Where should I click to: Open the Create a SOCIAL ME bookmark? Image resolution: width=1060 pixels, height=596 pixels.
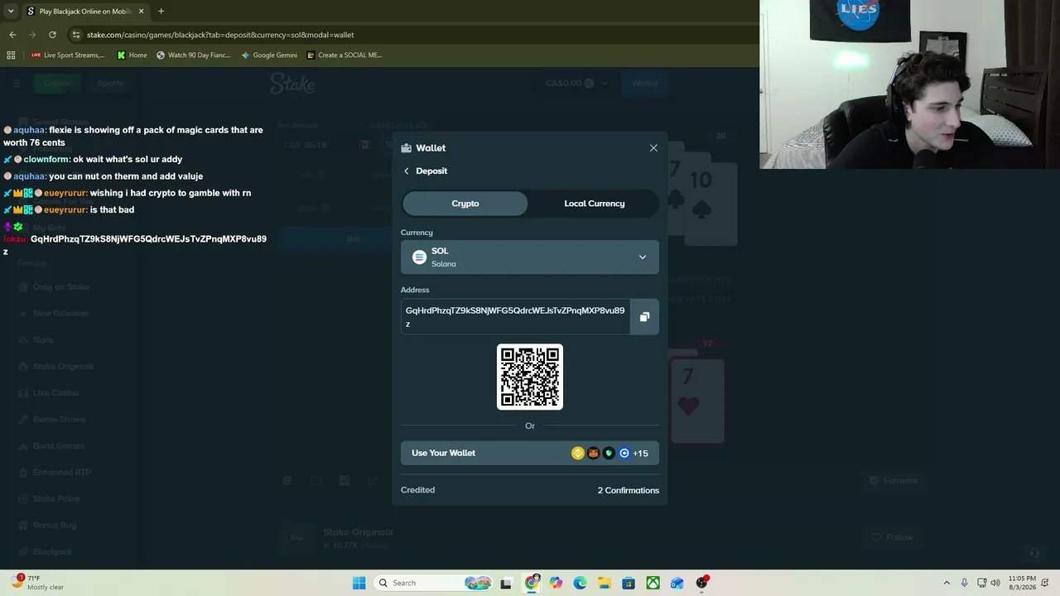344,55
